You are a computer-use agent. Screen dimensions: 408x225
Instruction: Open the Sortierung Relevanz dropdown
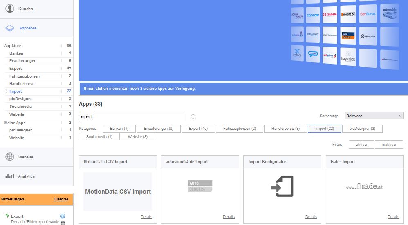pos(374,116)
